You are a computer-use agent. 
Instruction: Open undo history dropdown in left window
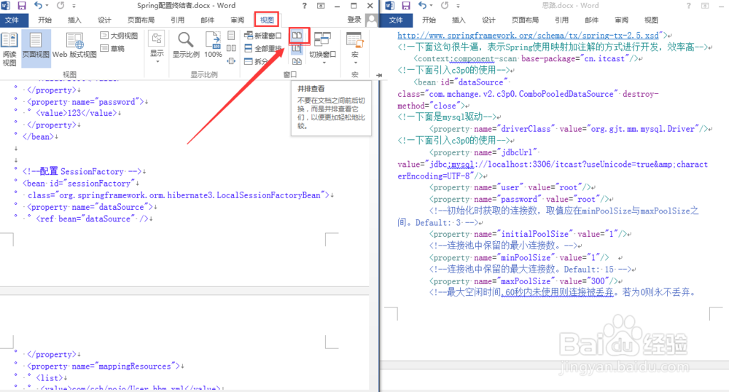[46, 6]
